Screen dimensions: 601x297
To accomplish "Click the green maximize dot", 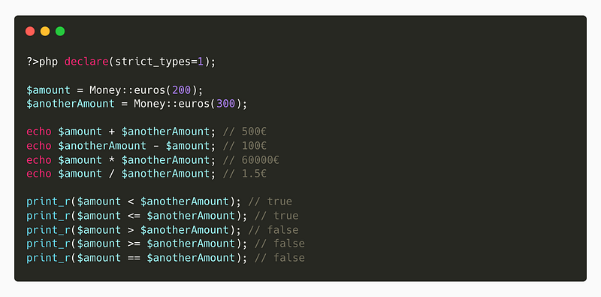I will pyautogui.click(x=60, y=31).
